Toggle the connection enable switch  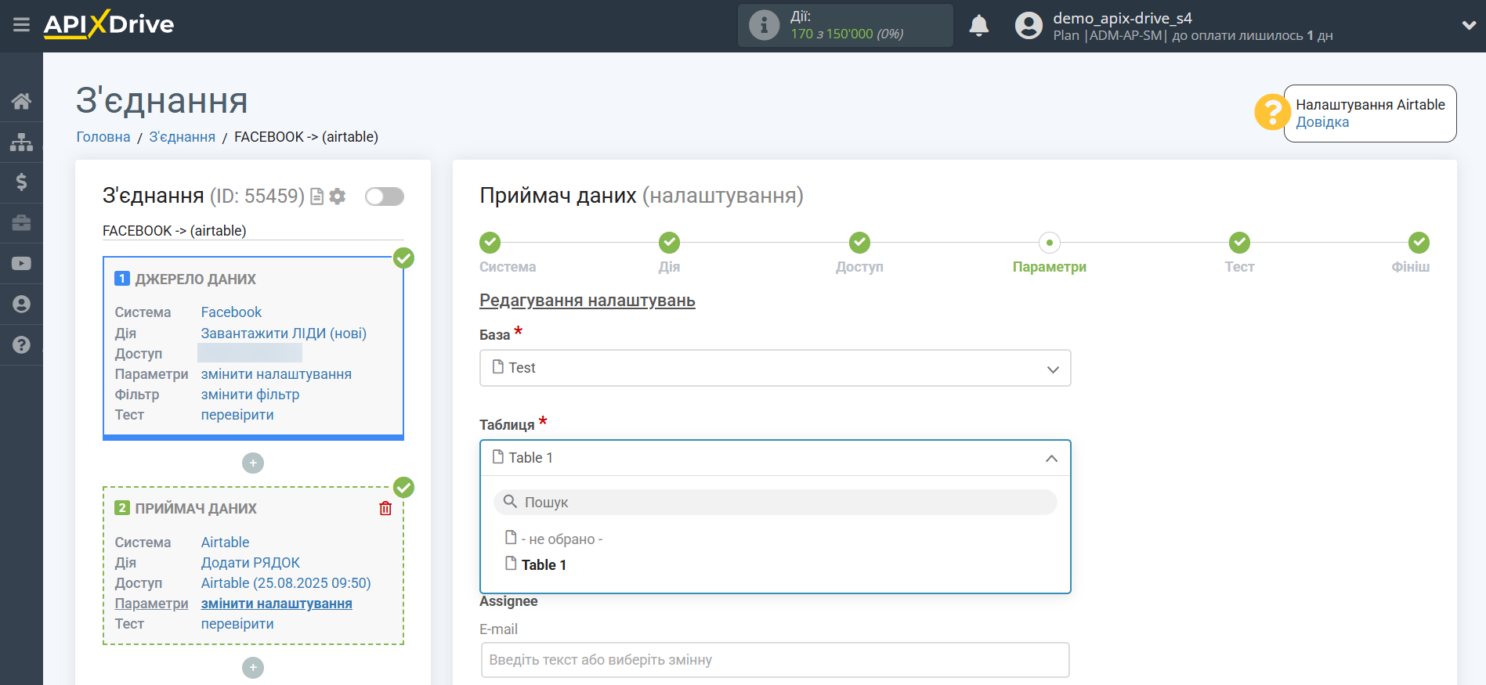pyautogui.click(x=385, y=196)
